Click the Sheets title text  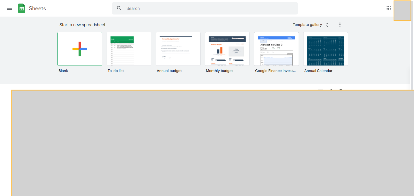point(38,9)
